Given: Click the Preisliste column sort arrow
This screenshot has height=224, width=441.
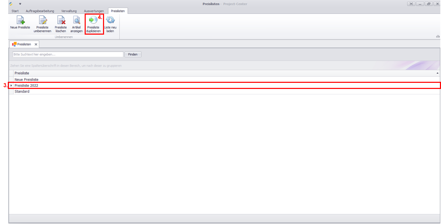Looking at the screenshot, I should pyautogui.click(x=437, y=73).
